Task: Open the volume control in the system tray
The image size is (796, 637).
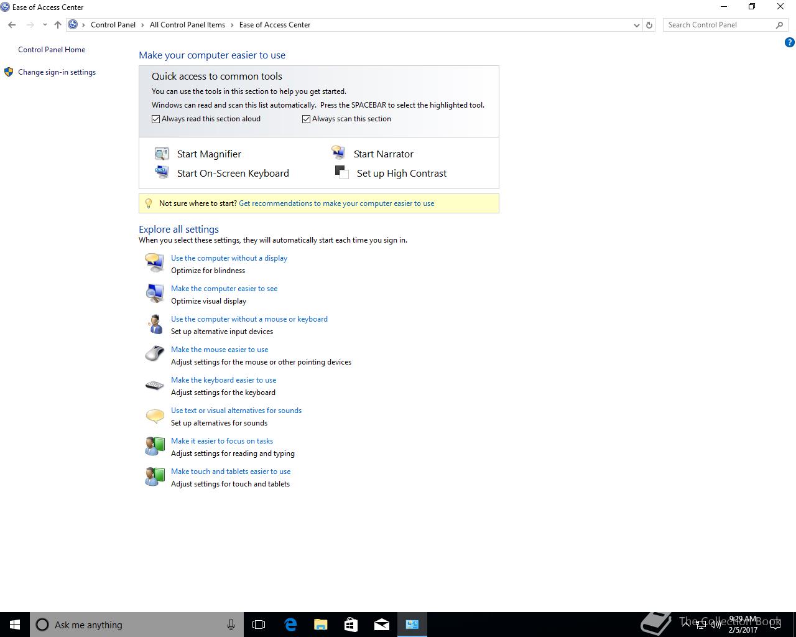Action: pyautogui.click(x=715, y=625)
